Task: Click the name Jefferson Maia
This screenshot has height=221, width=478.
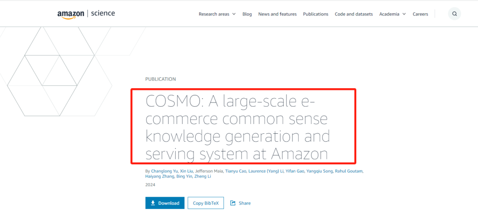Action: pyautogui.click(x=209, y=171)
